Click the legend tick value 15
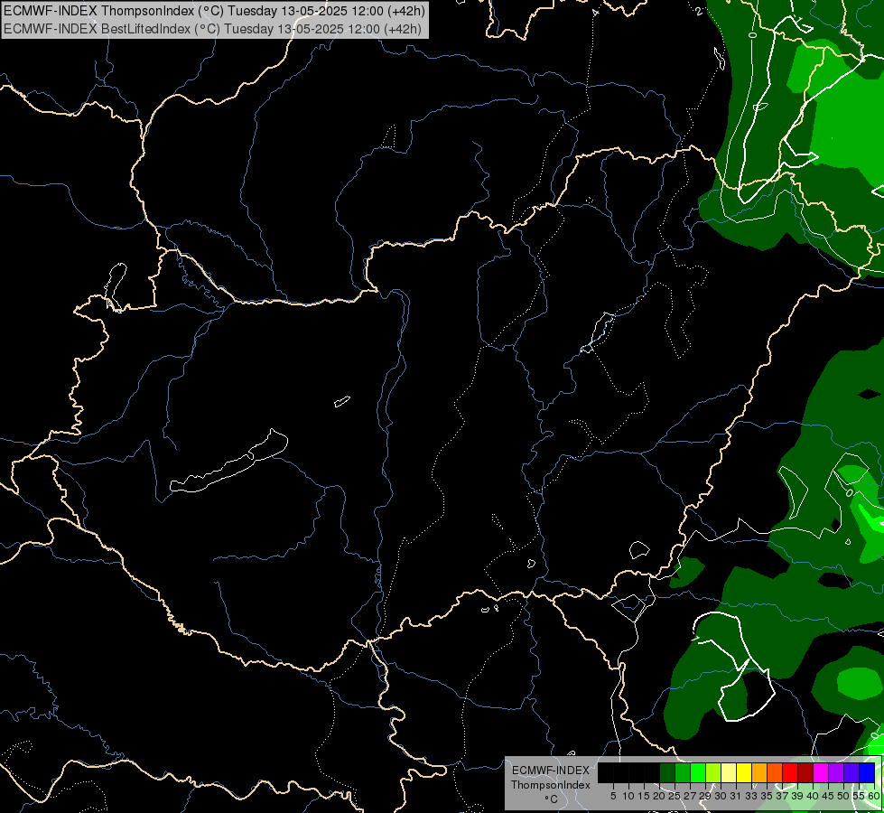The width and height of the screenshot is (884, 813). (x=644, y=796)
